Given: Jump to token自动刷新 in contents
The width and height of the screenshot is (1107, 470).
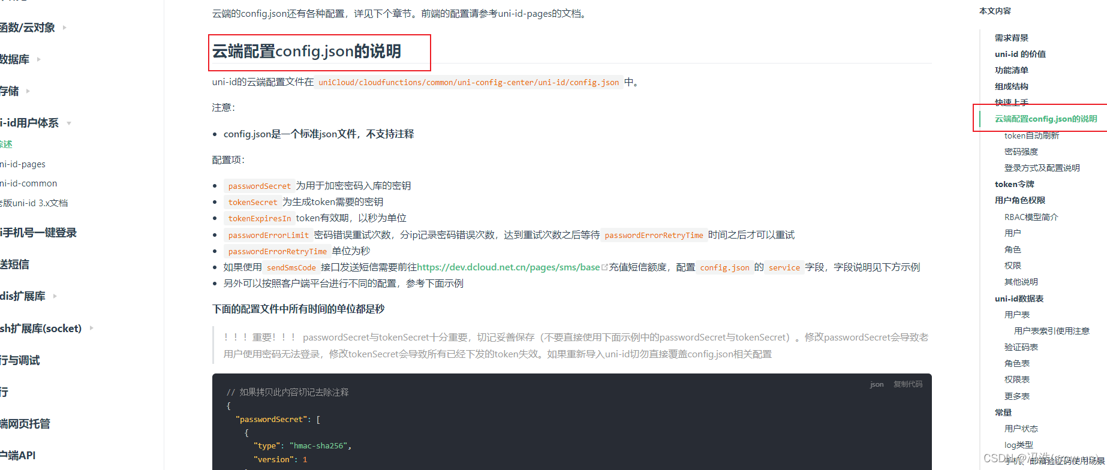Looking at the screenshot, I should point(1032,135).
